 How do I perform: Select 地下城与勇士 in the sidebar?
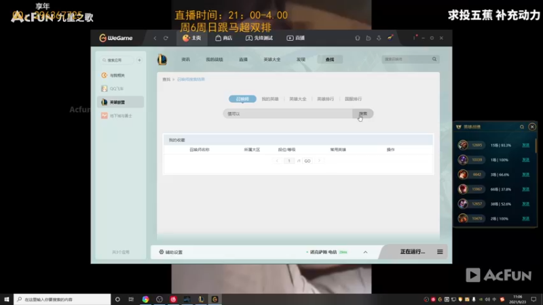pos(121,115)
